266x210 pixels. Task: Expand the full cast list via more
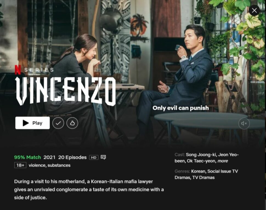(x=223, y=161)
